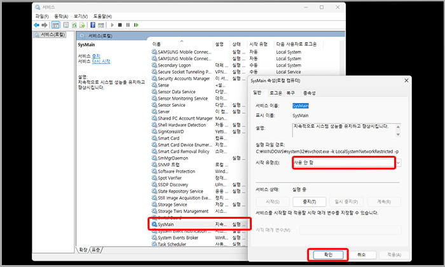This screenshot has height=267, width=445.
Task: Click the Export List toolbar icon
Action: click(x=82, y=25)
